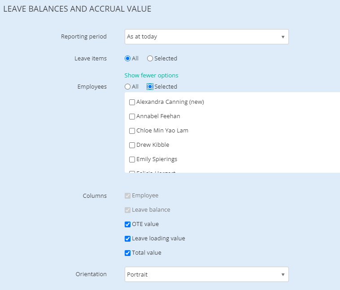Check Chloe Min Yao Lam
Screen dimensions: 340x290
[x=132, y=131]
